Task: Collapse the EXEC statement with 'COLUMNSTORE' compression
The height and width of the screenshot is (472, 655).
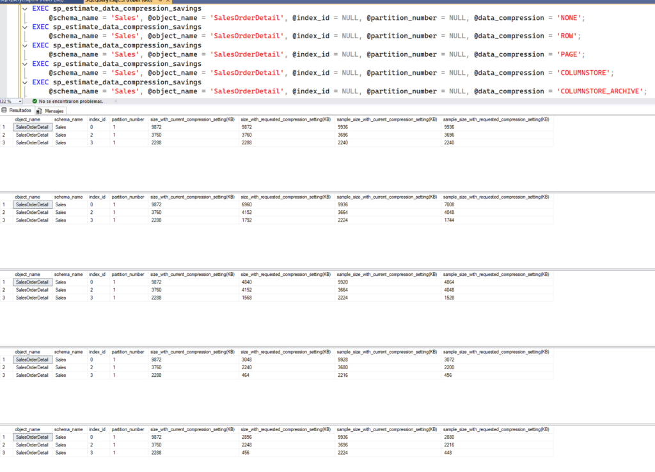Action: click(x=24, y=64)
